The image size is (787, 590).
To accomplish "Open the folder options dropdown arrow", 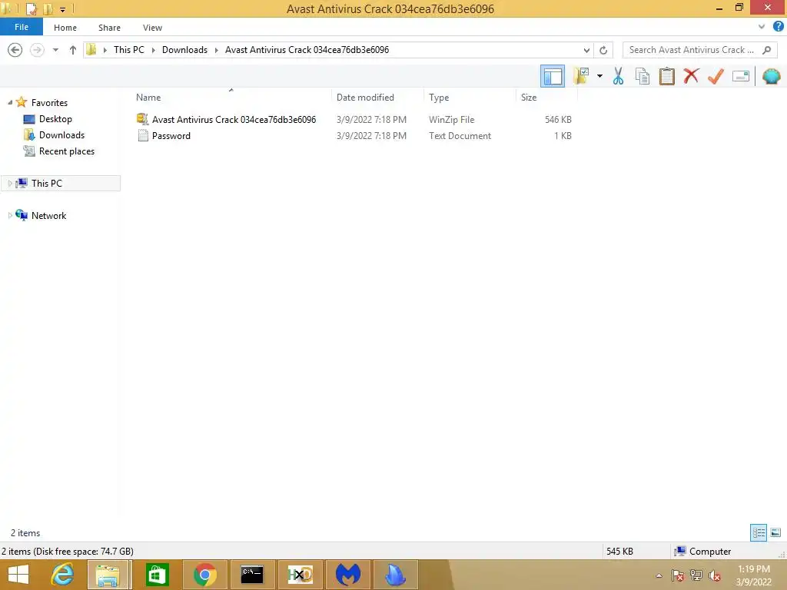I will pyautogui.click(x=599, y=76).
